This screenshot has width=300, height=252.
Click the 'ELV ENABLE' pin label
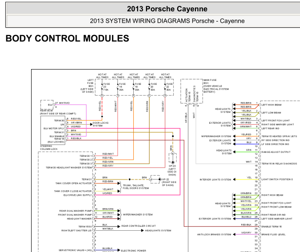57,136
